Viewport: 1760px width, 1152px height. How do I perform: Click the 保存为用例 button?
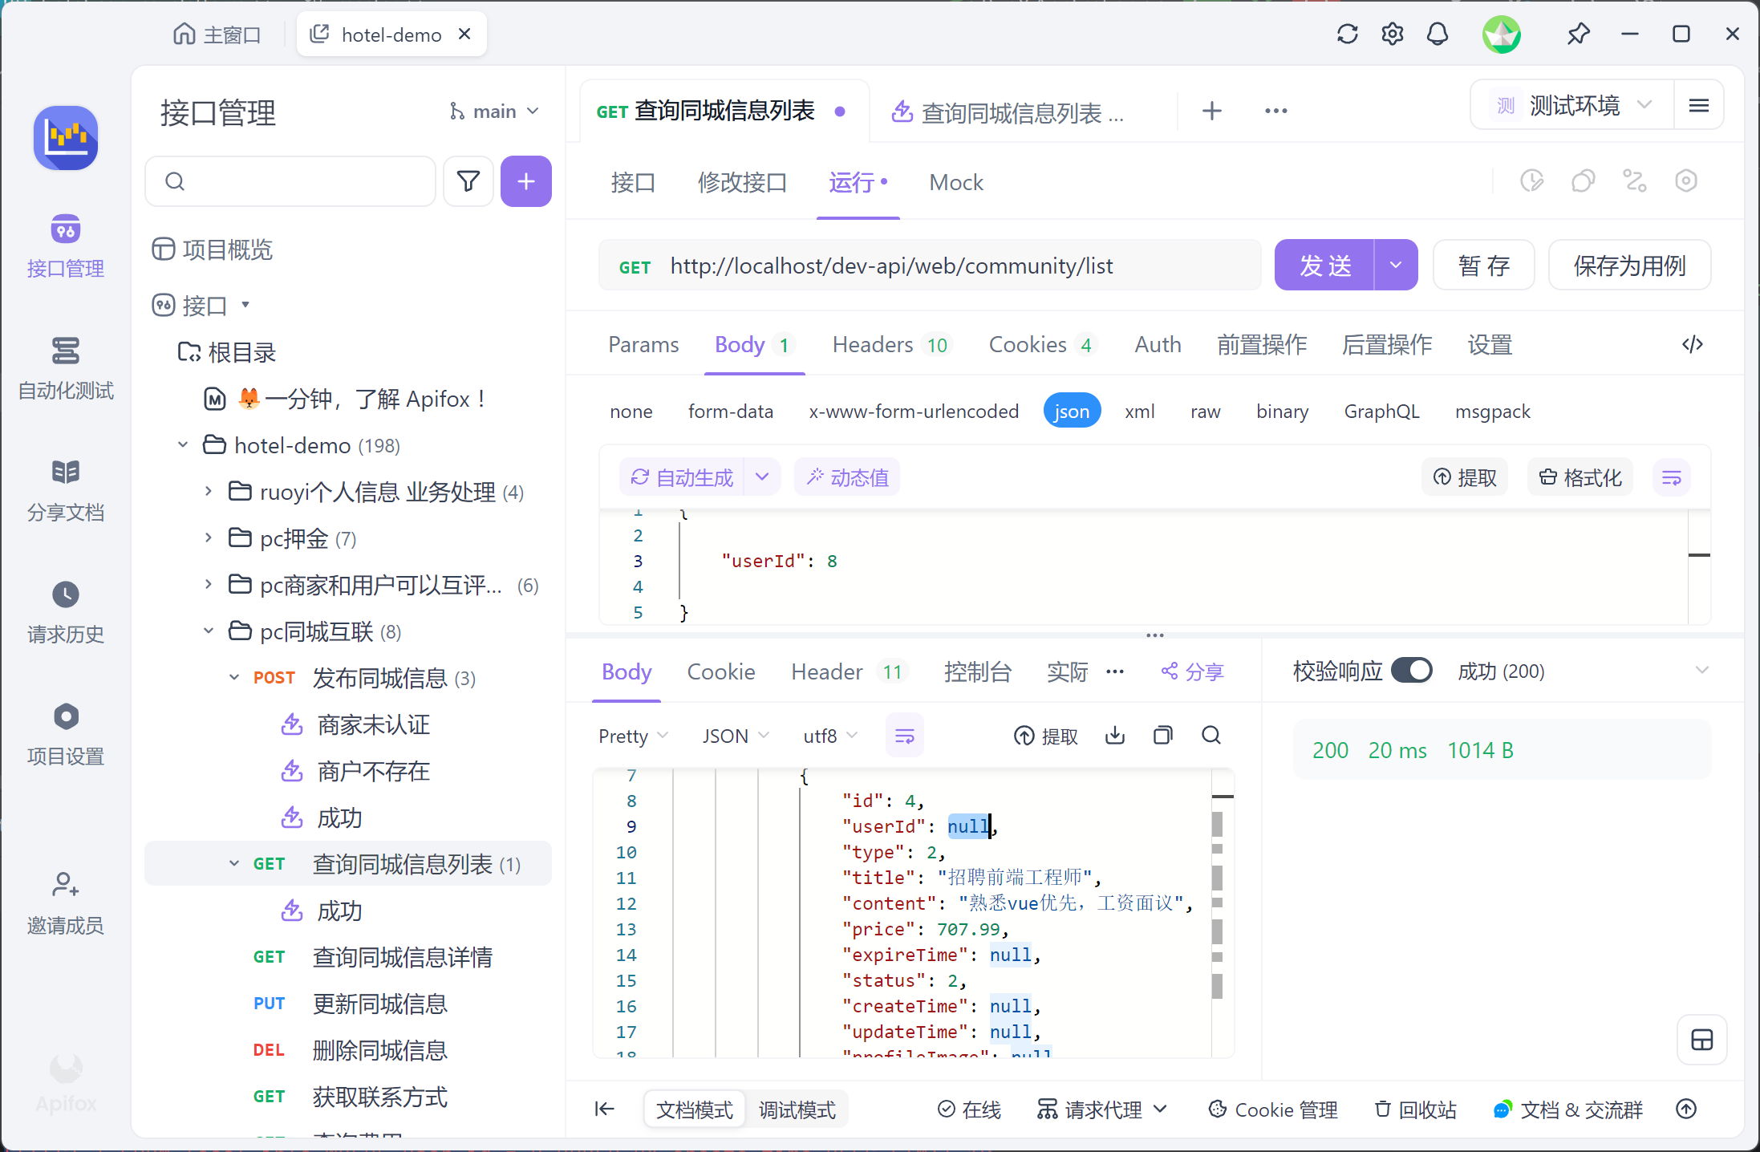[1628, 266]
